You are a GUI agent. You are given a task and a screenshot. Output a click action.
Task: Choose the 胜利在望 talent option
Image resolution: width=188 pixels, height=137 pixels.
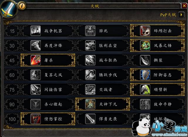[x=103, y=45]
